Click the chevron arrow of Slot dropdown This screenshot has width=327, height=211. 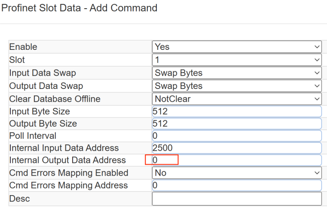[x=317, y=60]
